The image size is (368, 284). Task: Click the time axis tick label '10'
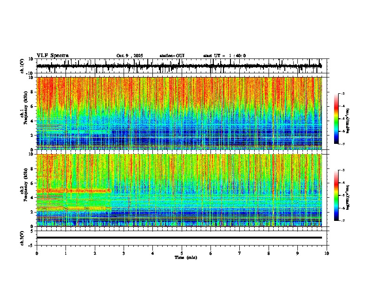[327, 253]
